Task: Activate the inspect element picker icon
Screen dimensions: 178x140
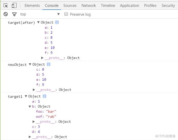Action: [6, 5]
